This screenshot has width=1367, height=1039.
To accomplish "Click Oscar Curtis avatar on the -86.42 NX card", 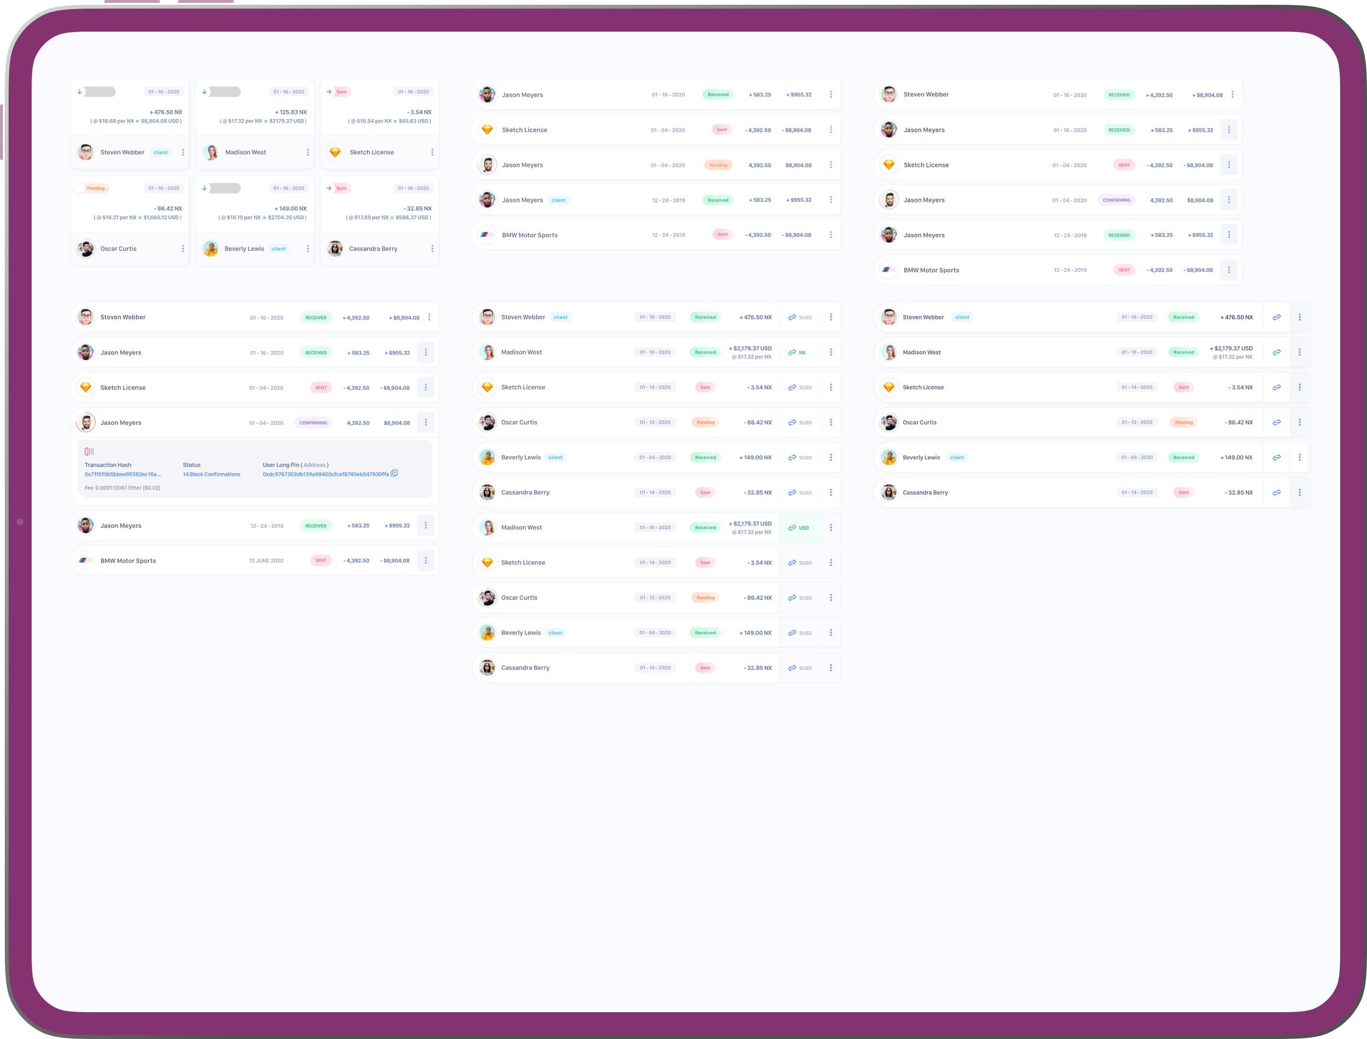I will [x=86, y=248].
